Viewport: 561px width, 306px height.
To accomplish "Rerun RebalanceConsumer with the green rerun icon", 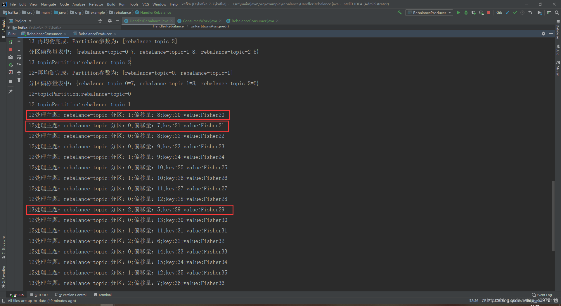I will pos(11,42).
